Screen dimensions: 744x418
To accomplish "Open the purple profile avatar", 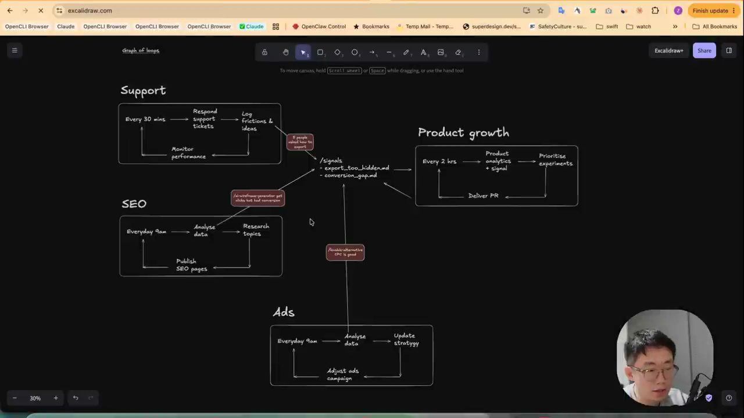I will [678, 10].
